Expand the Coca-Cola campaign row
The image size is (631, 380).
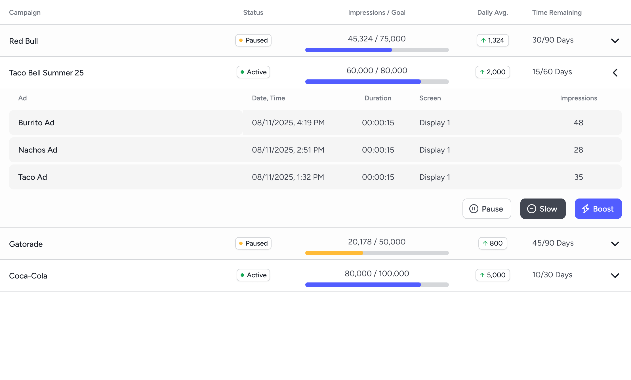click(x=615, y=275)
